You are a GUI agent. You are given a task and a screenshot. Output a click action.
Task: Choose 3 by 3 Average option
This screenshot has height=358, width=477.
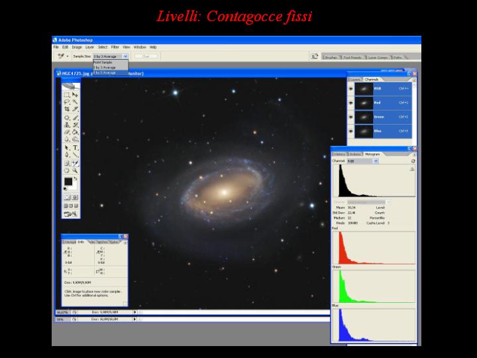tap(111, 67)
